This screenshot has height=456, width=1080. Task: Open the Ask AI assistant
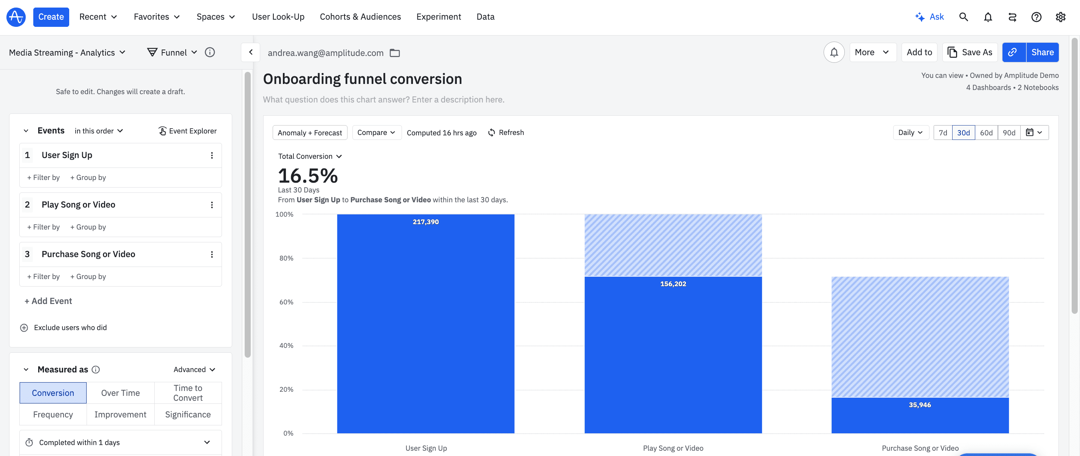(929, 17)
